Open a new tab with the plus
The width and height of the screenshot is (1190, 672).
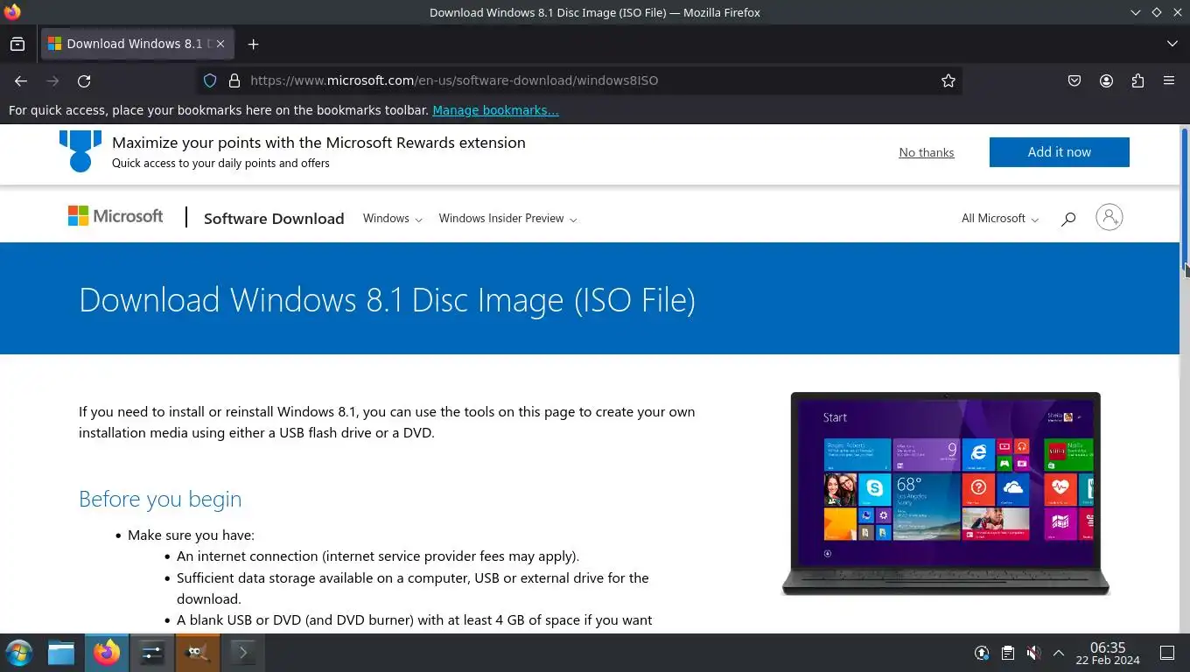coord(253,44)
